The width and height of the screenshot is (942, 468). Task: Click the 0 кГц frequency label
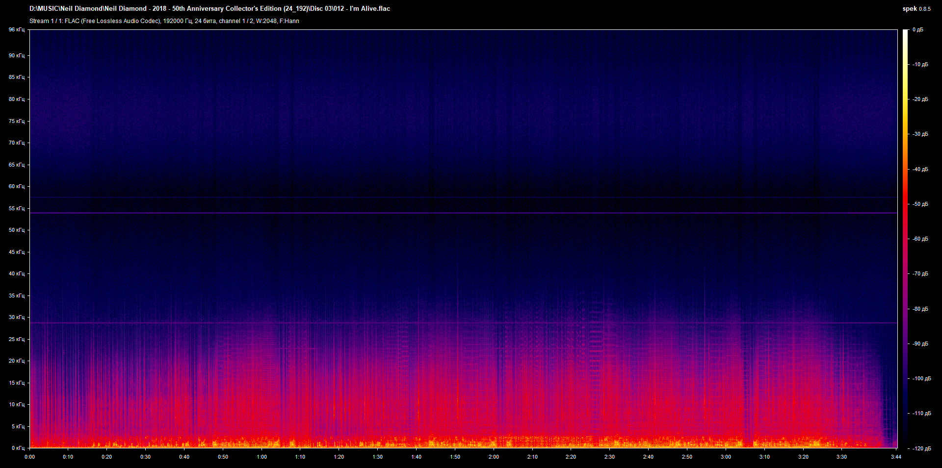[x=18, y=448]
